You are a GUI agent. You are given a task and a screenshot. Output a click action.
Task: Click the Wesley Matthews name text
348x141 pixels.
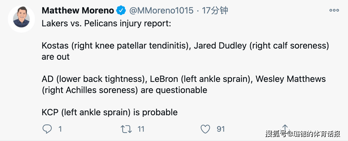pyautogui.click(x=291, y=79)
